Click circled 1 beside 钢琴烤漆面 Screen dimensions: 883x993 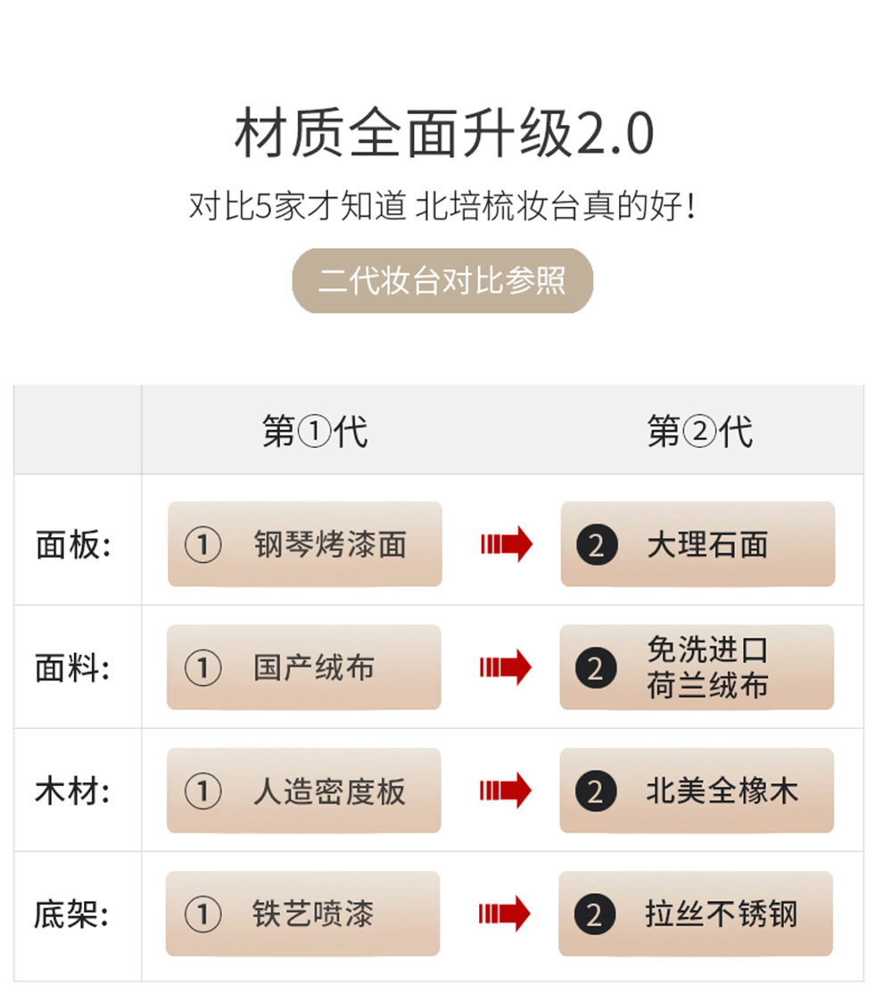pyautogui.click(x=202, y=544)
